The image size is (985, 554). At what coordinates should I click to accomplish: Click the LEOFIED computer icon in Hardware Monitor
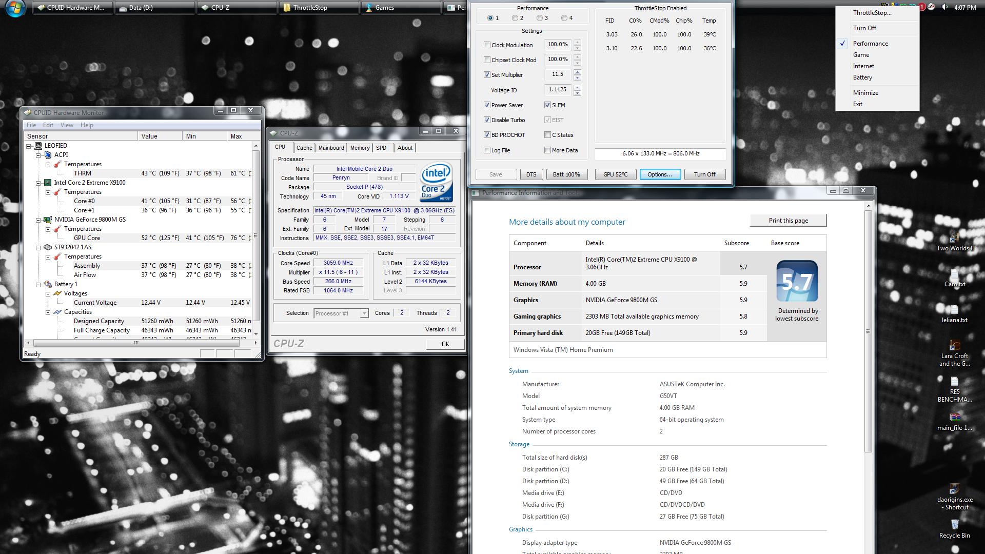[x=38, y=146]
